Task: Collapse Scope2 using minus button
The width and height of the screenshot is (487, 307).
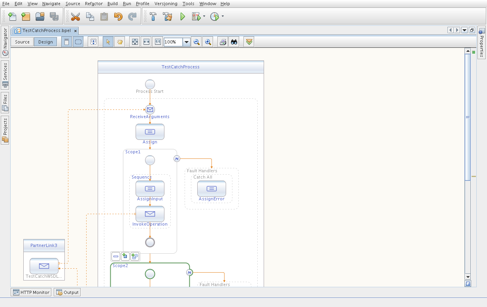Action: pos(116,256)
